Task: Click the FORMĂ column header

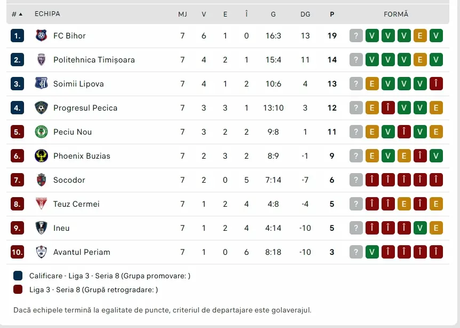Action: tap(396, 14)
